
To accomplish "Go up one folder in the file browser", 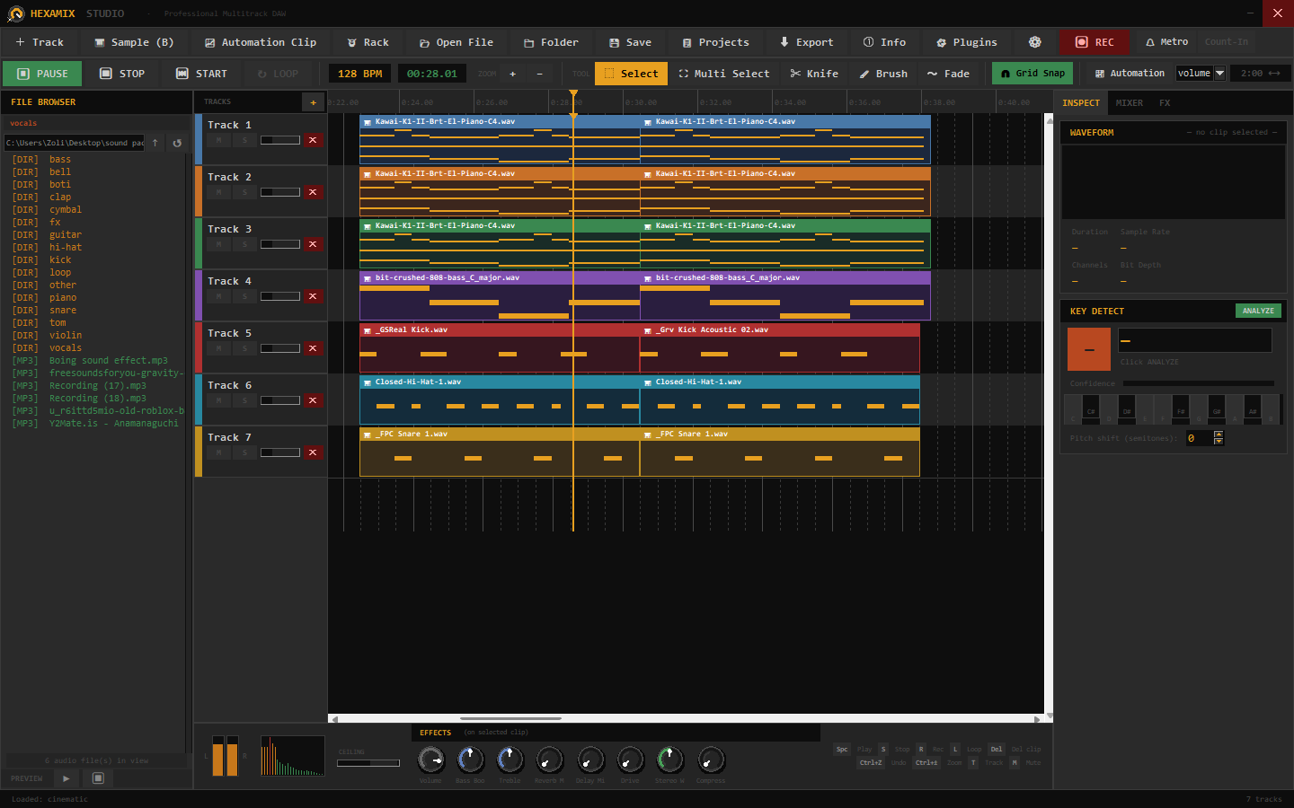I will click(x=155, y=143).
